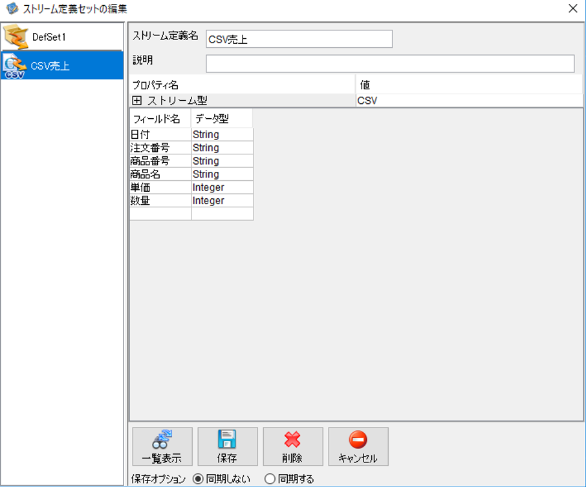The height and width of the screenshot is (487, 586).
Task: Click the binoculars icon for 一覧表示
Action: [x=162, y=439]
